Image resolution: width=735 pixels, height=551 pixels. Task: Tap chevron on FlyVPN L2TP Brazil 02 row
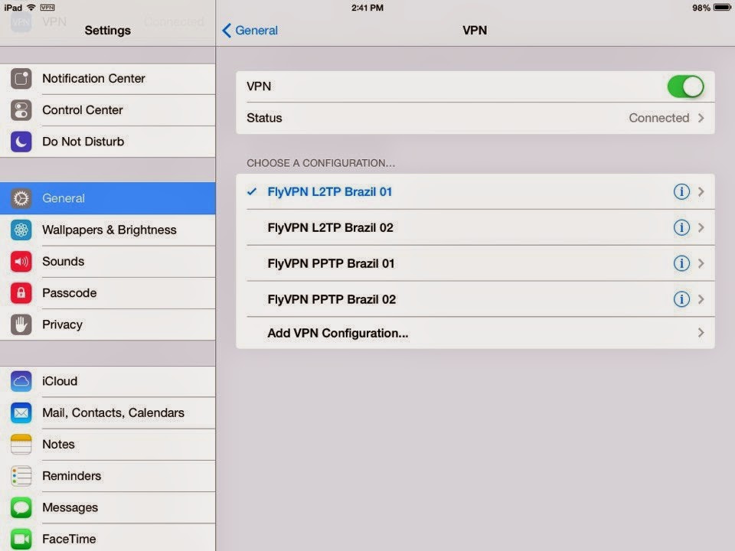coord(701,228)
